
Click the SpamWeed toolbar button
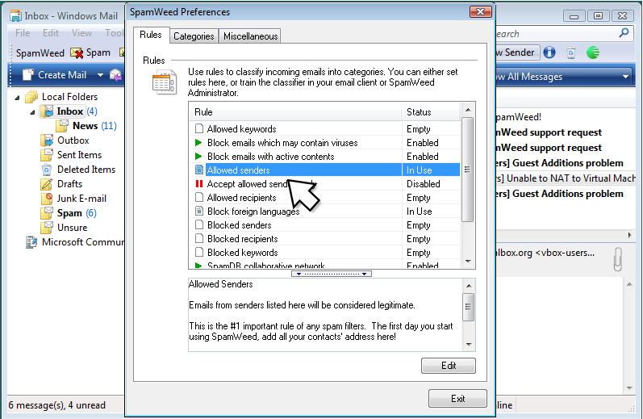point(40,53)
